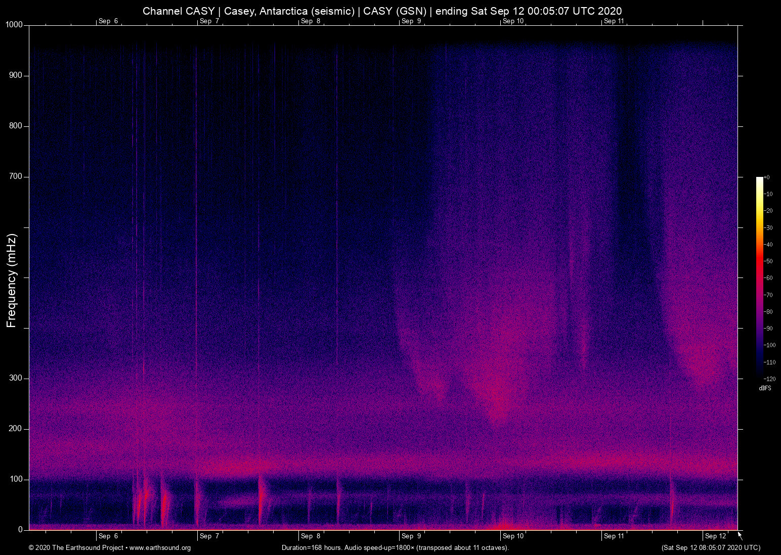Select the Sep 7 top axis label
Viewport: 781px width, 555px height.
[208, 21]
